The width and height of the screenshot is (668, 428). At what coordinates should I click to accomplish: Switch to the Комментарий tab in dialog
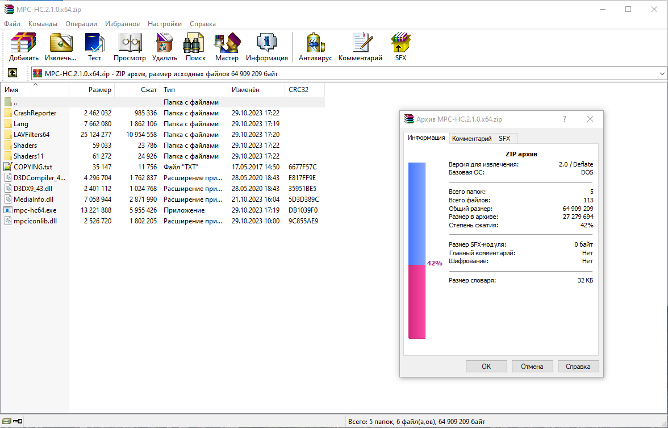pyautogui.click(x=471, y=139)
